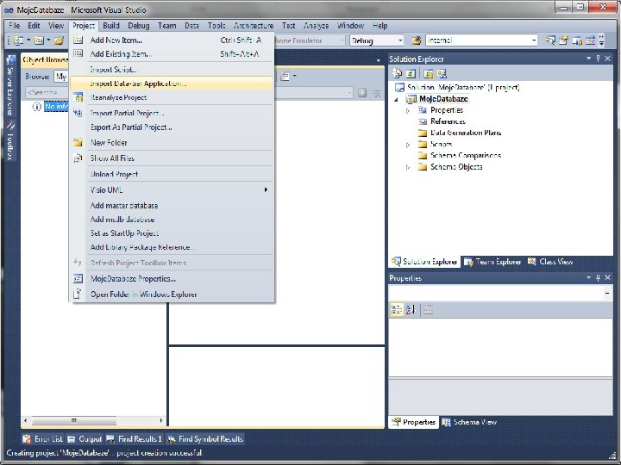Viewport: 621px width, 465px height.
Task: Open the Output tab
Action: click(85, 439)
